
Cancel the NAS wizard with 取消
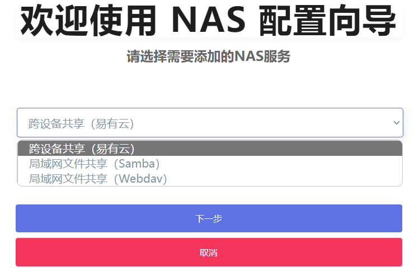click(209, 252)
